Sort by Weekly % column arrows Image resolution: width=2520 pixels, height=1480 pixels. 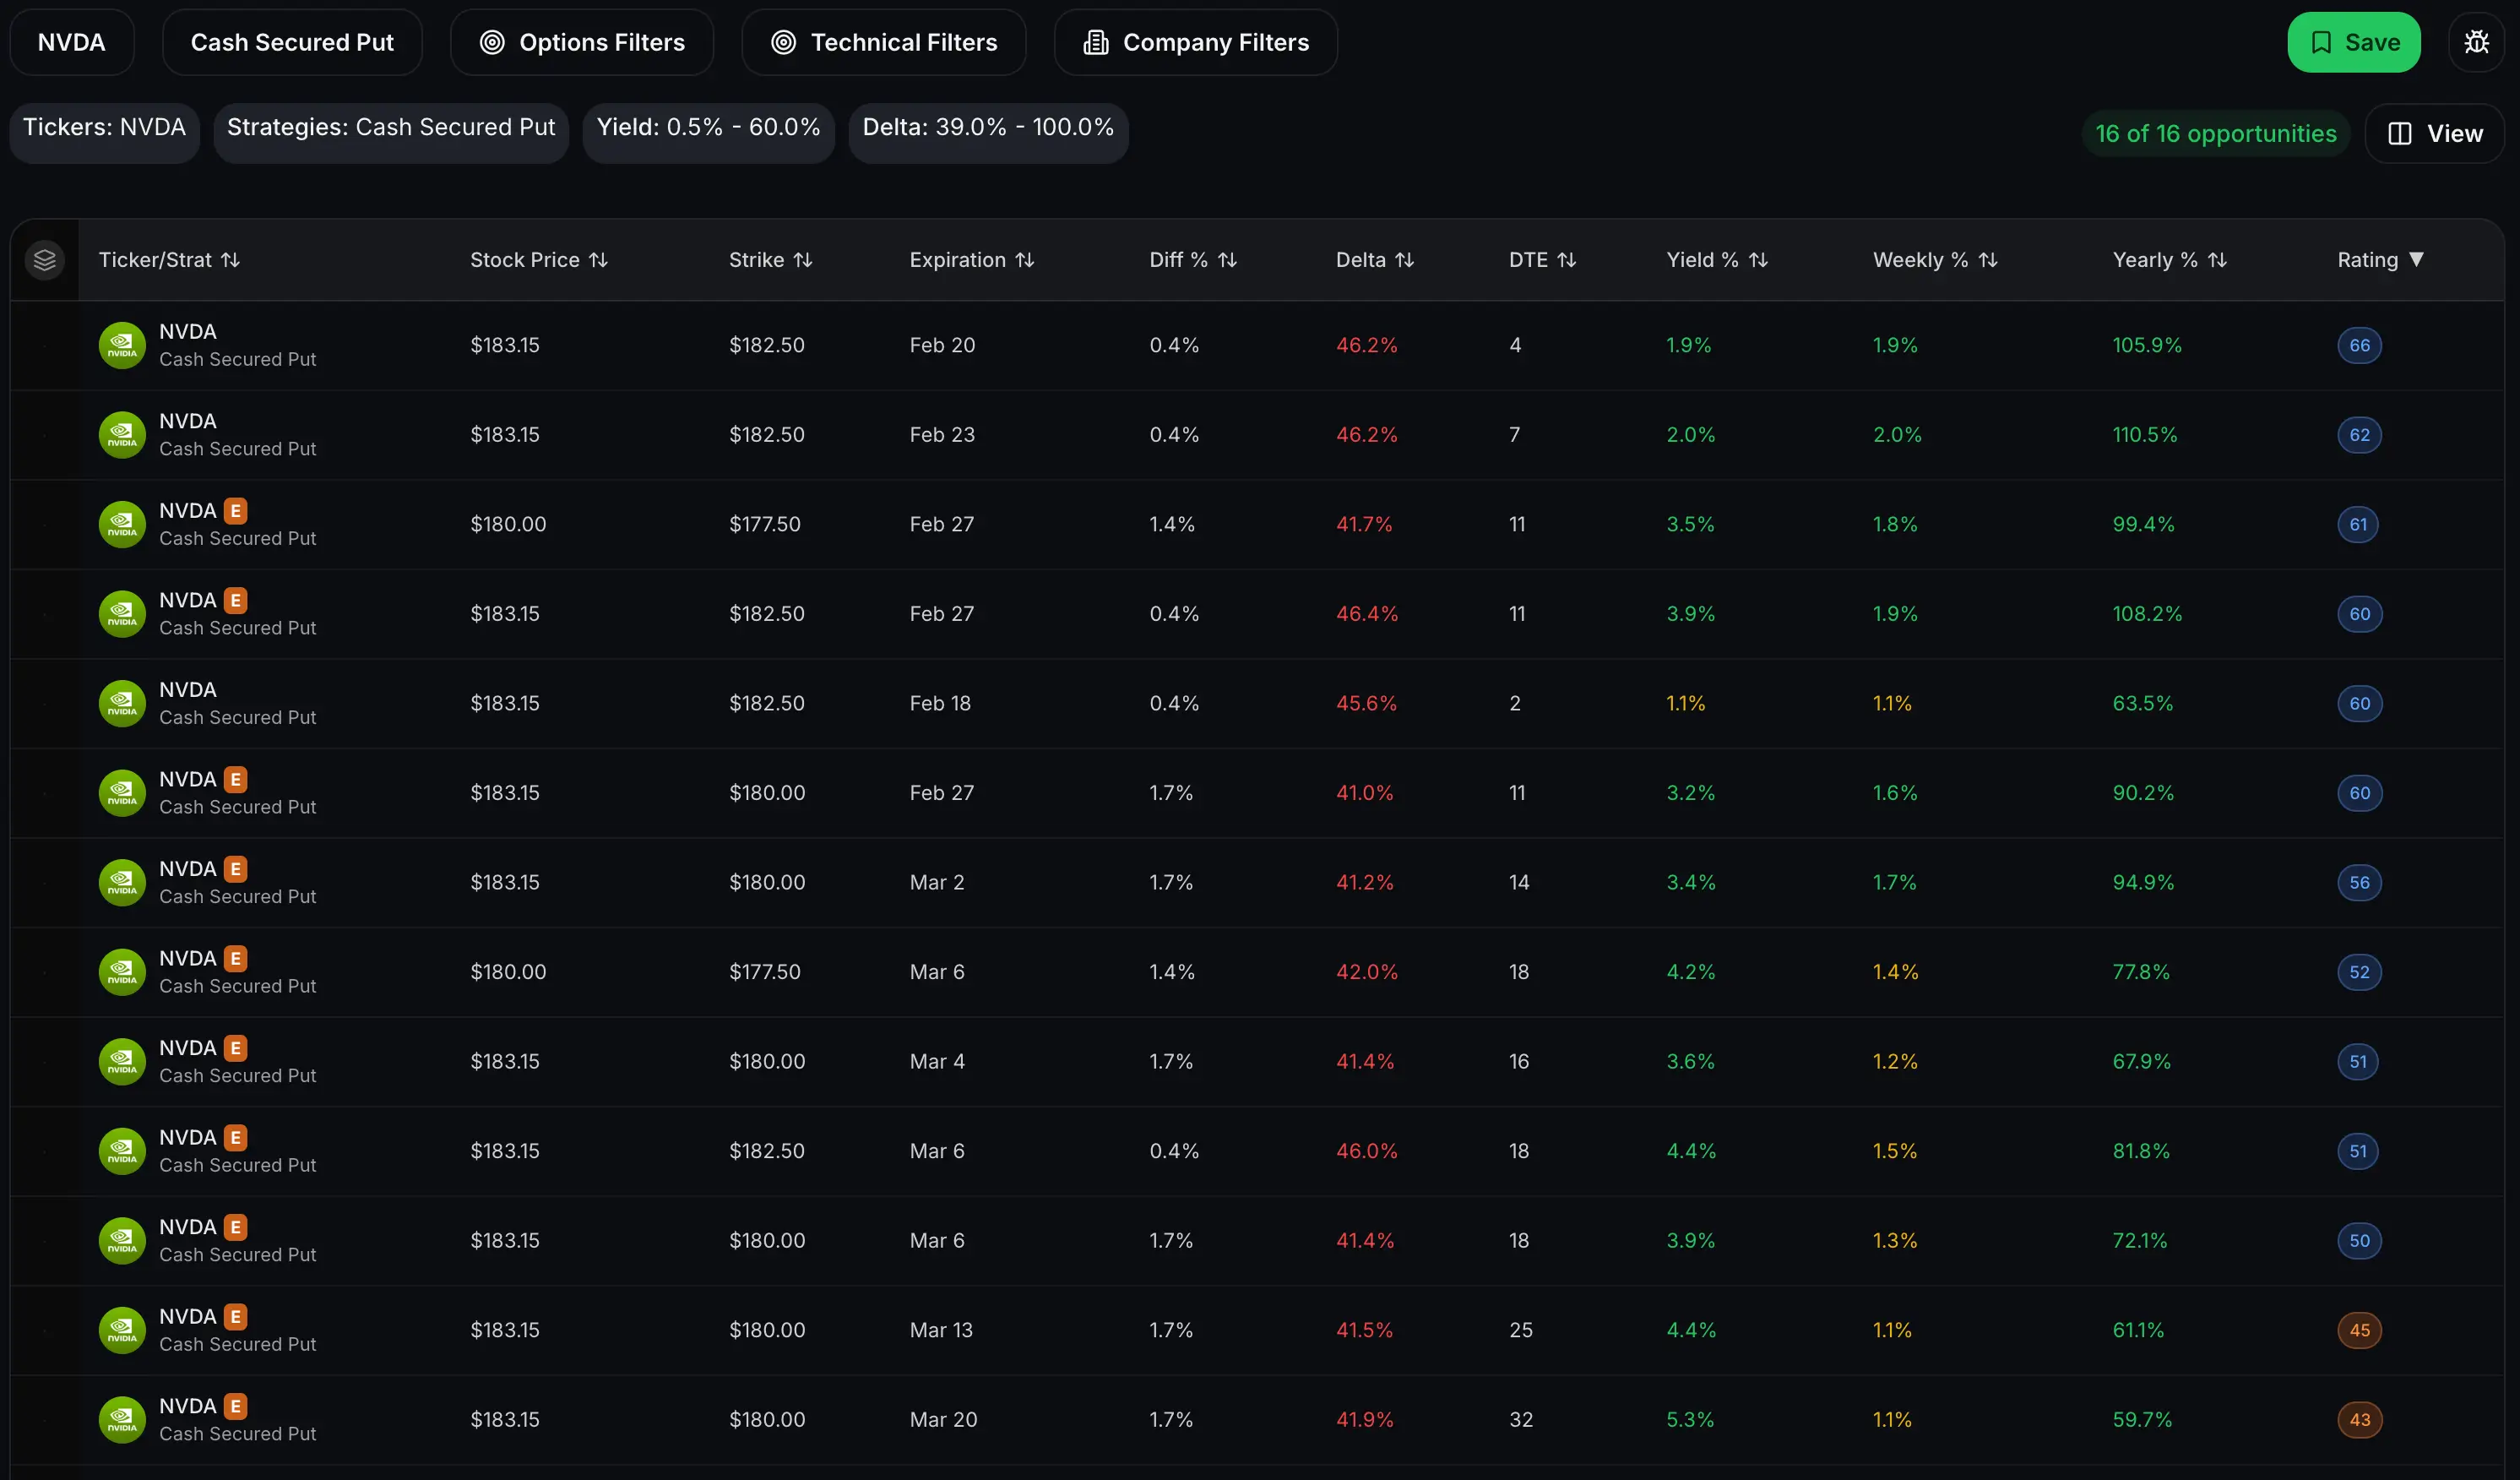point(1989,260)
